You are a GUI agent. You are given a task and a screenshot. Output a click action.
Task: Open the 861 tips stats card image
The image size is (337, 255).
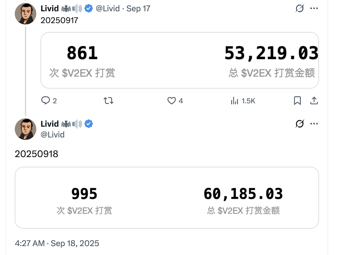[180, 60]
